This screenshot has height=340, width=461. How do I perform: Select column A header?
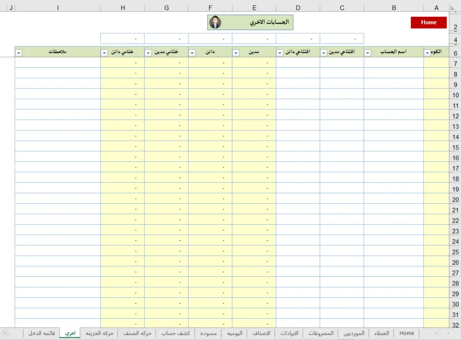(436, 8)
